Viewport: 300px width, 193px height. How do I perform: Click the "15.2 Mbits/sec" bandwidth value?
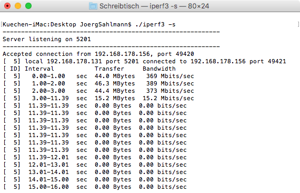tap(168, 98)
